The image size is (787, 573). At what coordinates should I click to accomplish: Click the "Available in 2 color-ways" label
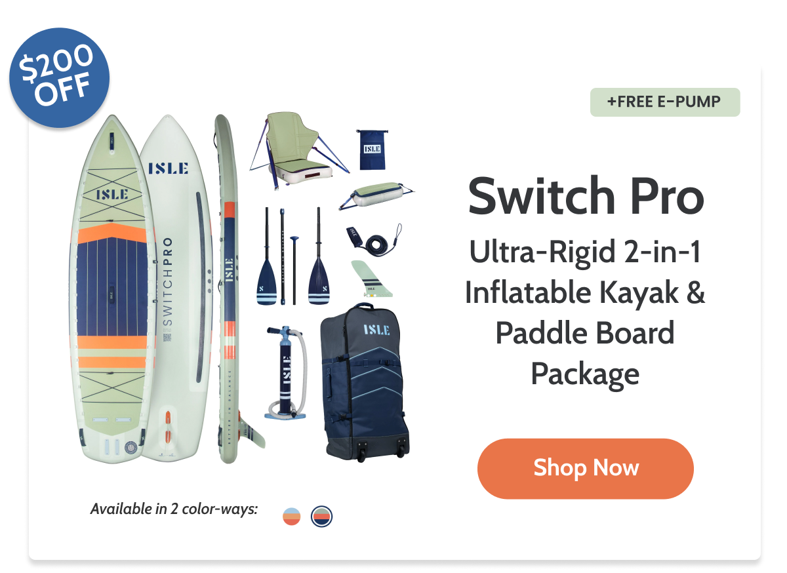[x=174, y=509]
